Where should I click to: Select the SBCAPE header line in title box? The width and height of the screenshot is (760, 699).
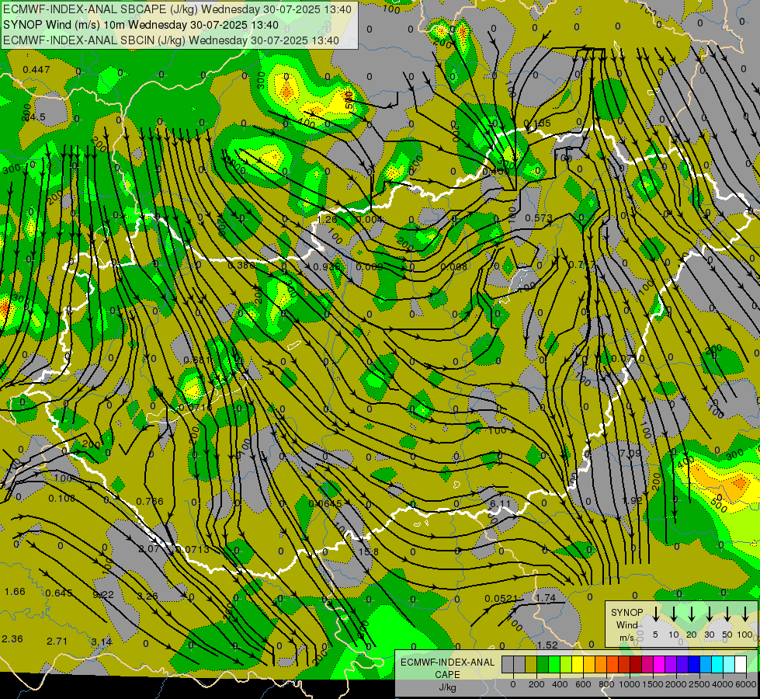point(177,9)
